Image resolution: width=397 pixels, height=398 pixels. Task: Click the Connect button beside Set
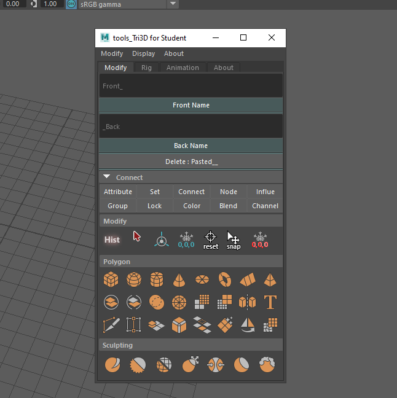coord(192,192)
